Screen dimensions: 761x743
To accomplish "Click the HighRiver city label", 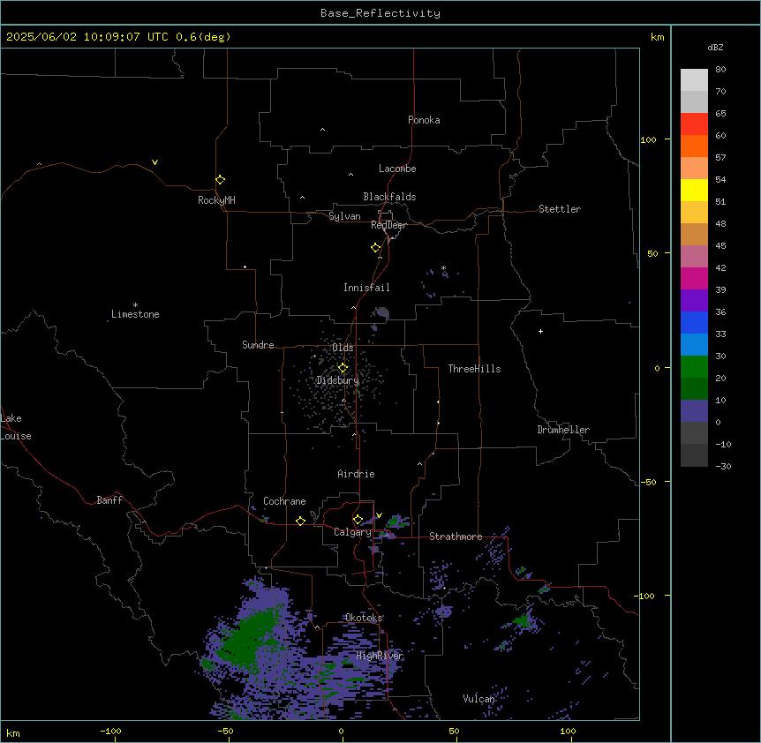I will 380,656.
